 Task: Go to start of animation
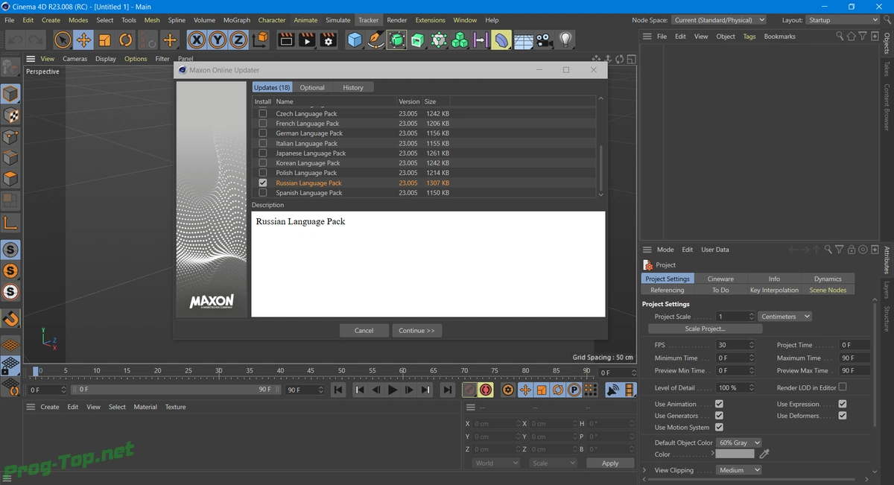coord(338,390)
